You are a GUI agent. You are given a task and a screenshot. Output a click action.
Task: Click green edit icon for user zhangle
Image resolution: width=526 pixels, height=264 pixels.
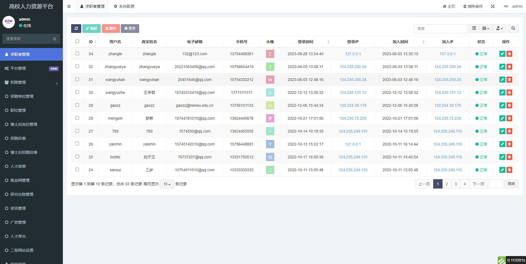coord(502,54)
